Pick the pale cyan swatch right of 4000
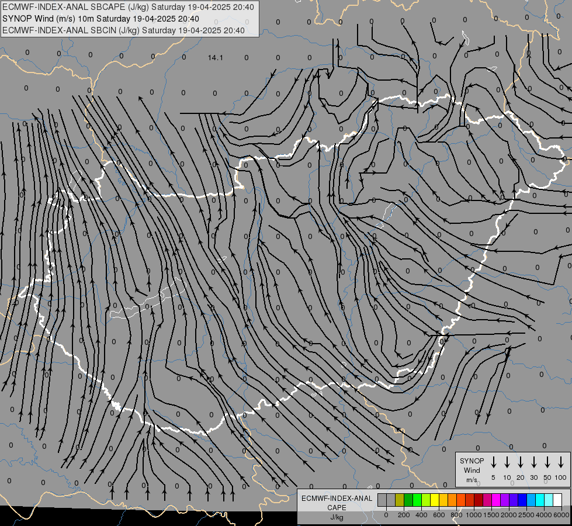This screenshot has height=526, width=572. (x=548, y=500)
